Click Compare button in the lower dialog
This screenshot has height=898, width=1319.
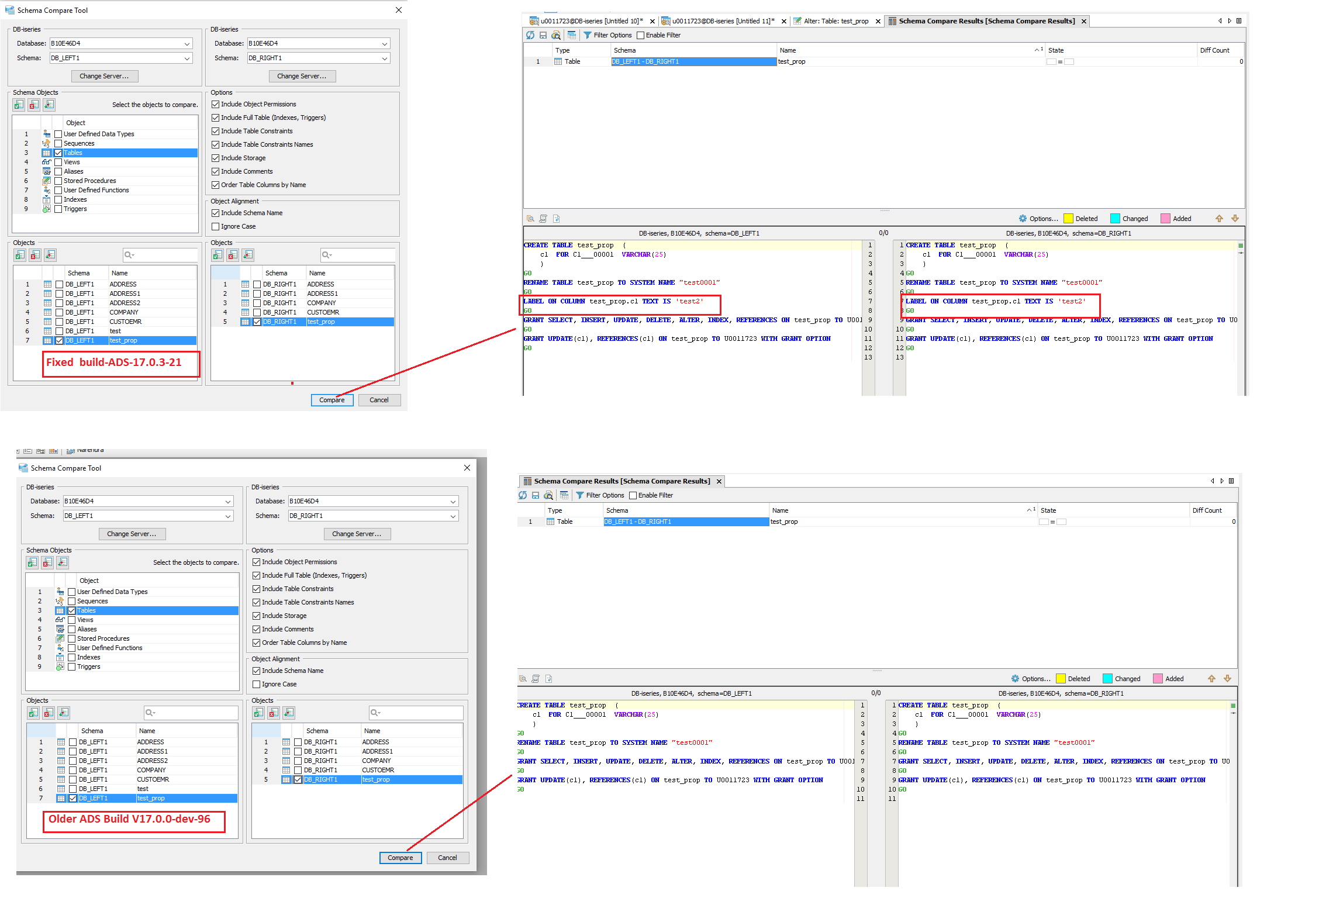point(400,858)
